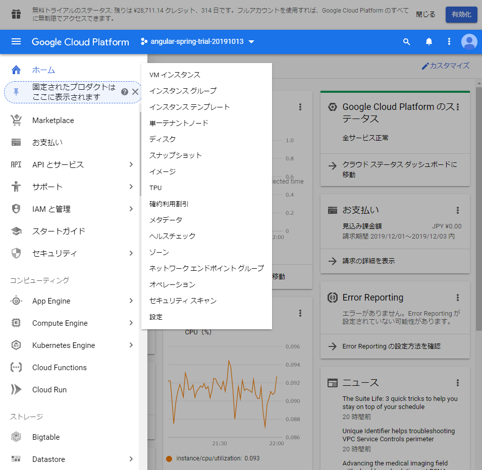The image size is (482, 470).
Task: Click the カスタマイズ customize link
Action: (446, 66)
